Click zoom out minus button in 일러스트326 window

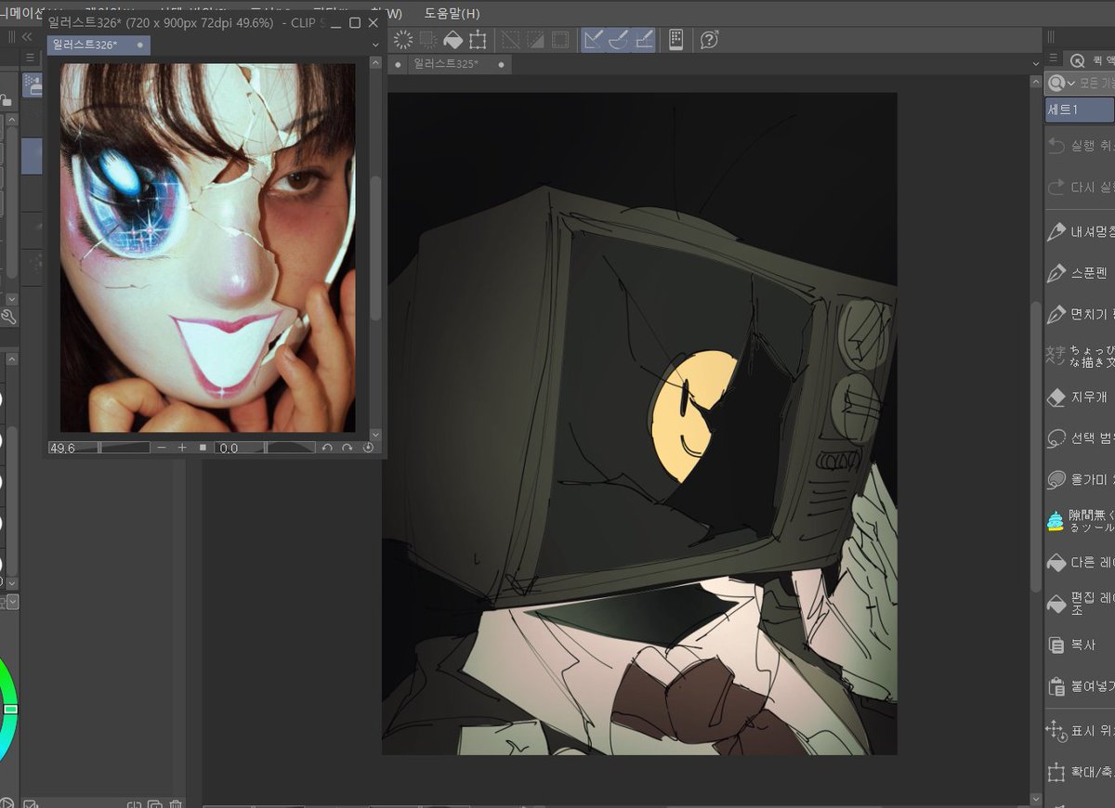[163, 448]
